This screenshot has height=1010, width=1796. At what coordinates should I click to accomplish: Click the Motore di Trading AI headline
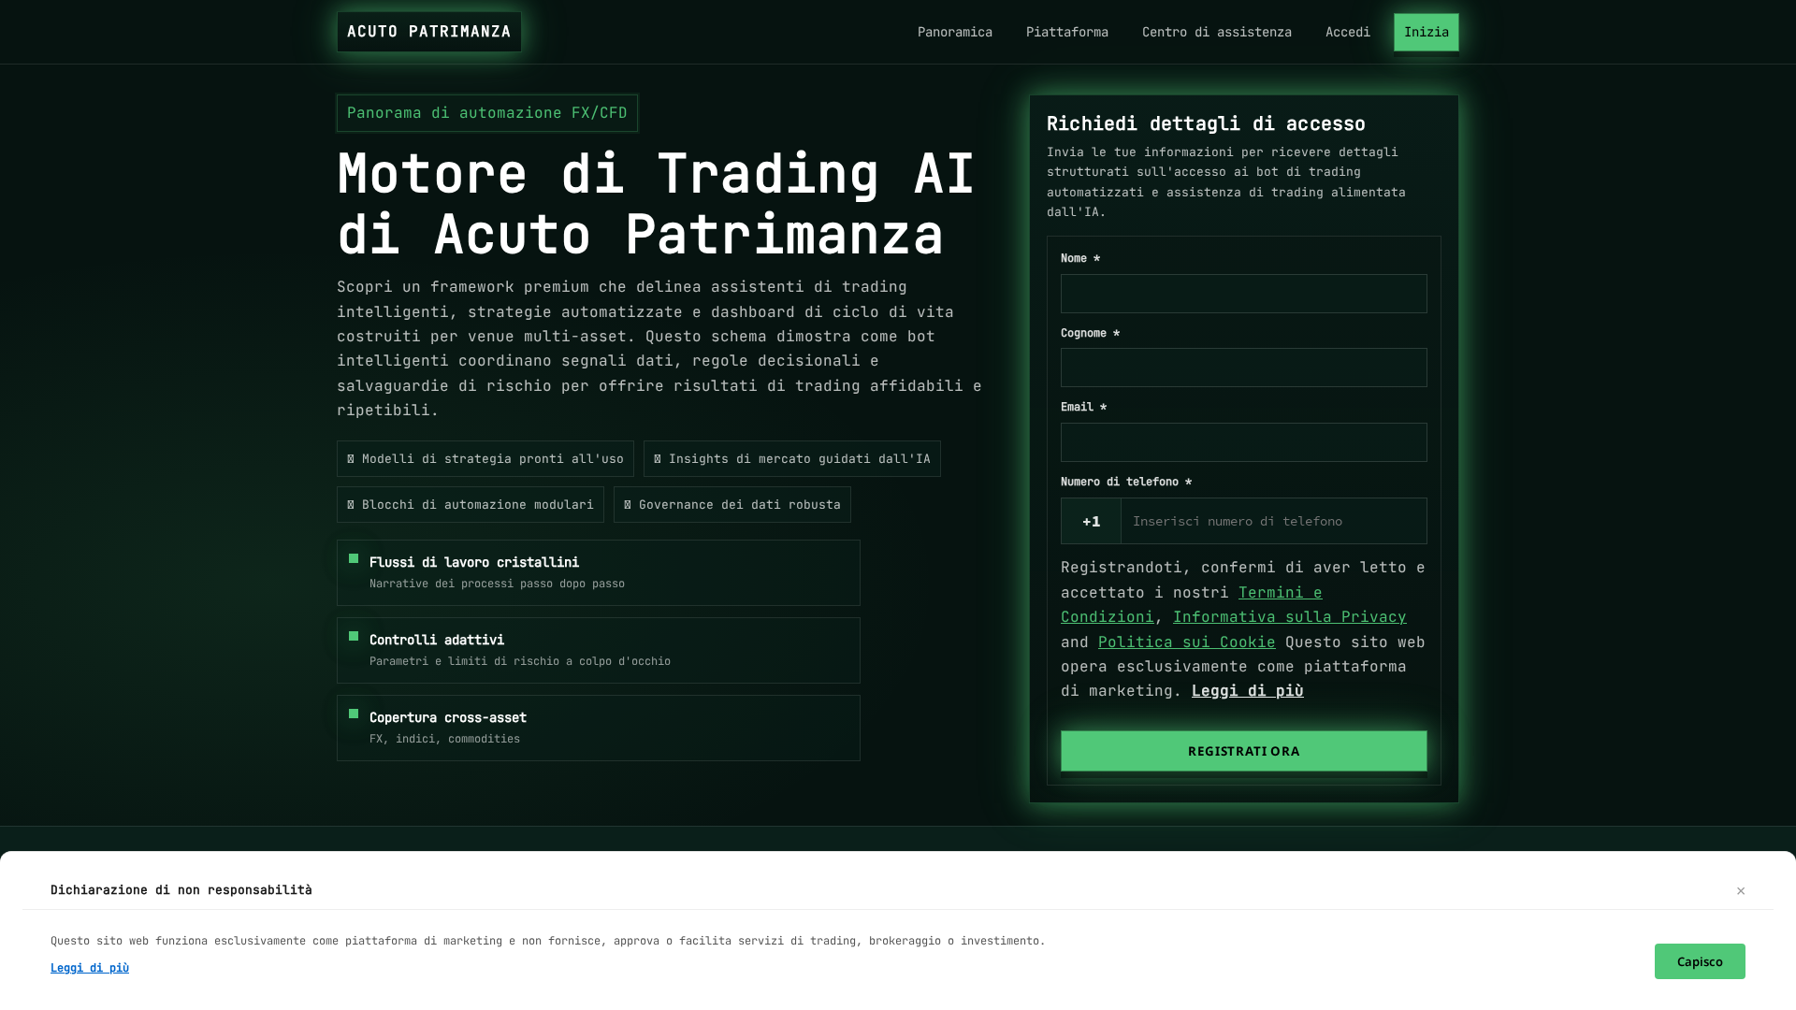[x=657, y=203]
